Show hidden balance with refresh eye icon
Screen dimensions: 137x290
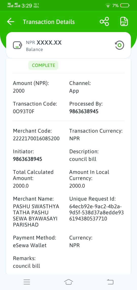(119, 45)
